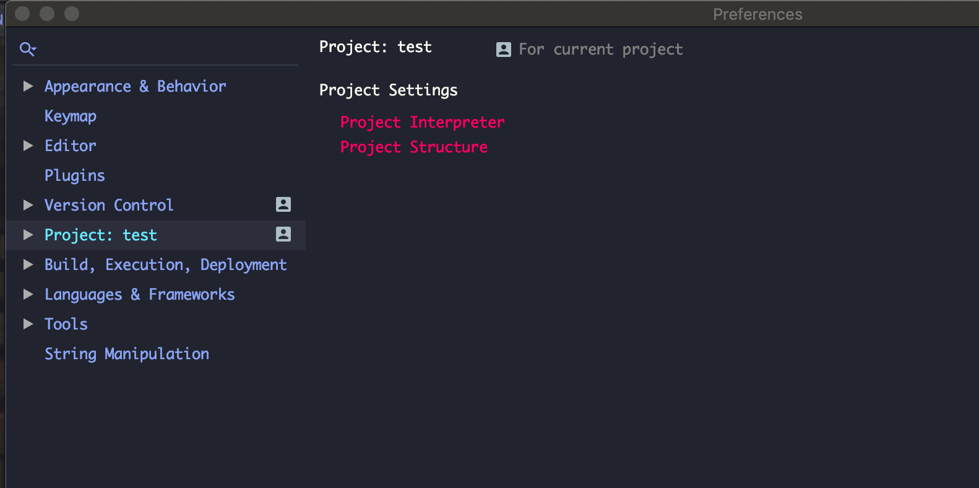This screenshot has width=979, height=488.
Task: Expand the Tools section
Action: 28,324
